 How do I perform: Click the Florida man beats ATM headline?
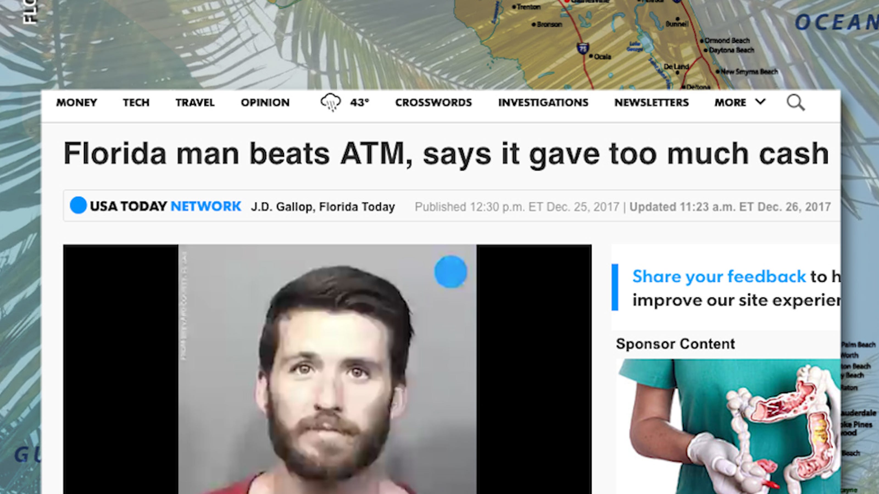(x=446, y=155)
